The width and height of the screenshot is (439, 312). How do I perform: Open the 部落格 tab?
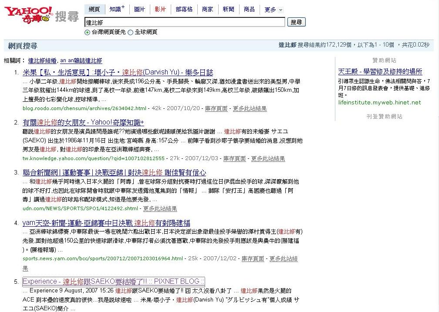click(x=184, y=9)
